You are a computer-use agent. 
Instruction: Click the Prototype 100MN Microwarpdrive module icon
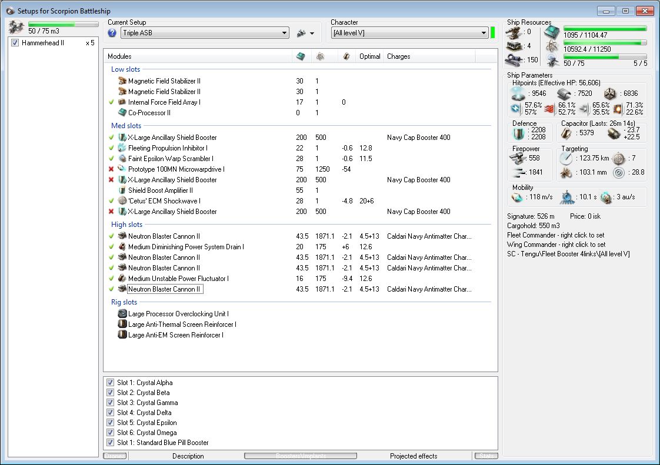click(122, 169)
